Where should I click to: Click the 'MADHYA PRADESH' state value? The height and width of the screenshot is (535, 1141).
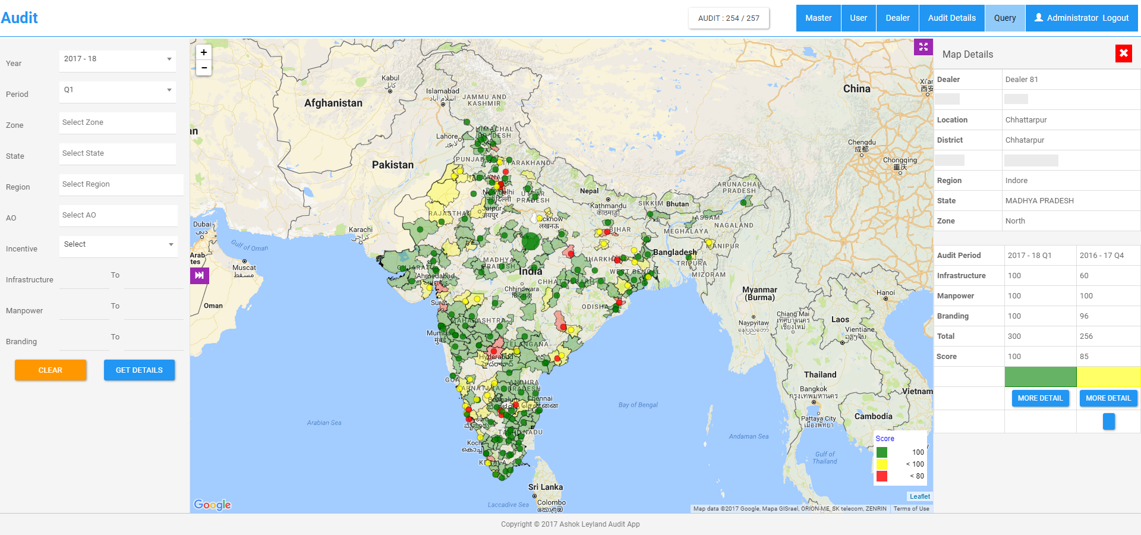[1039, 201]
